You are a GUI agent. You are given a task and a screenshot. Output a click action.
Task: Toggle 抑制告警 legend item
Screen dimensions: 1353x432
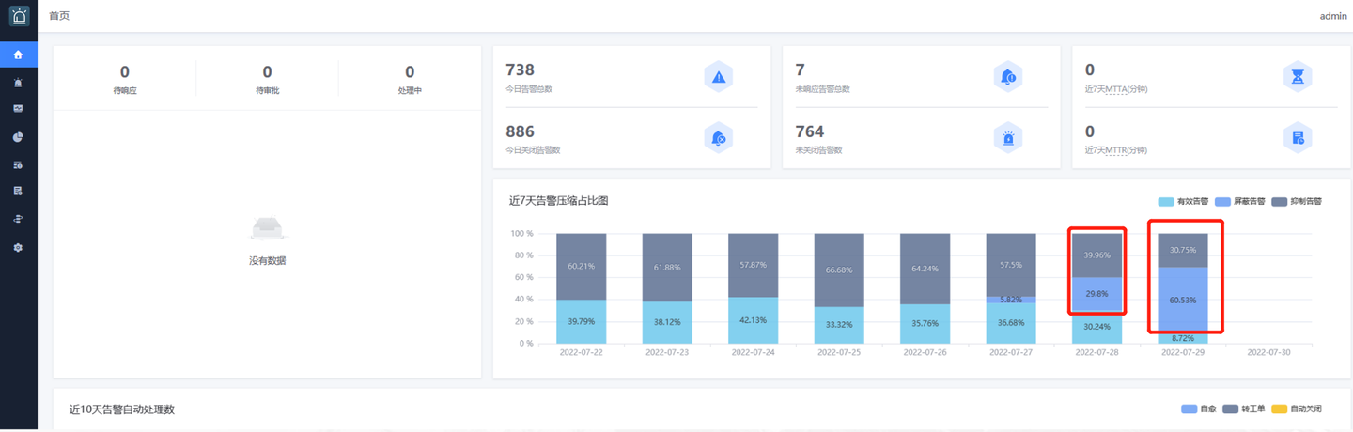click(1297, 201)
